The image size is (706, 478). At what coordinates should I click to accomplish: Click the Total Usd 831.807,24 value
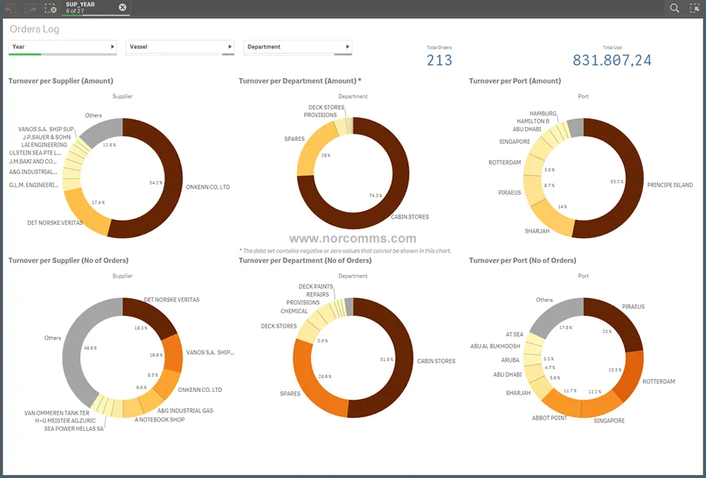[x=611, y=60]
